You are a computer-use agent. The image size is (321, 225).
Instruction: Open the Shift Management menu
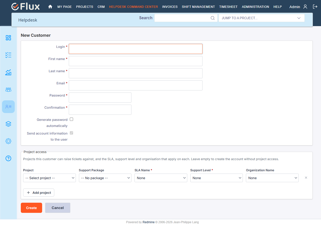coord(198,7)
